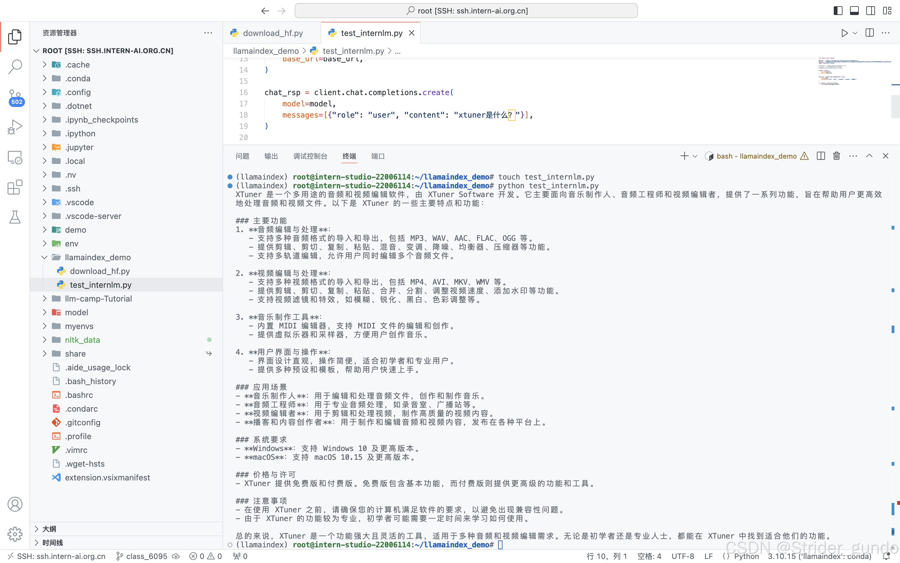This screenshot has width=900, height=563.
Task: Open new terminal launch profile dropdown
Action: 695,156
